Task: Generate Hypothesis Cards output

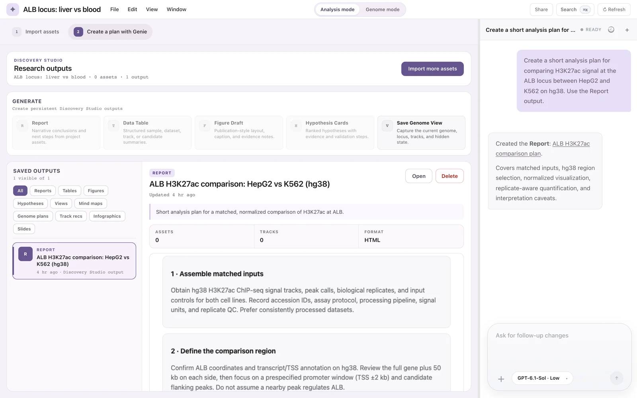Action: [x=330, y=133]
